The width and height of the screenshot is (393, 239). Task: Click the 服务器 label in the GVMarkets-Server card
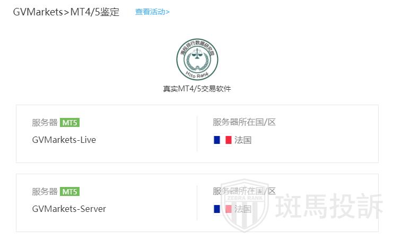pos(45,192)
